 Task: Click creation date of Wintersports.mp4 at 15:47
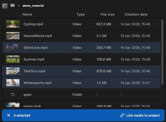[135, 83]
